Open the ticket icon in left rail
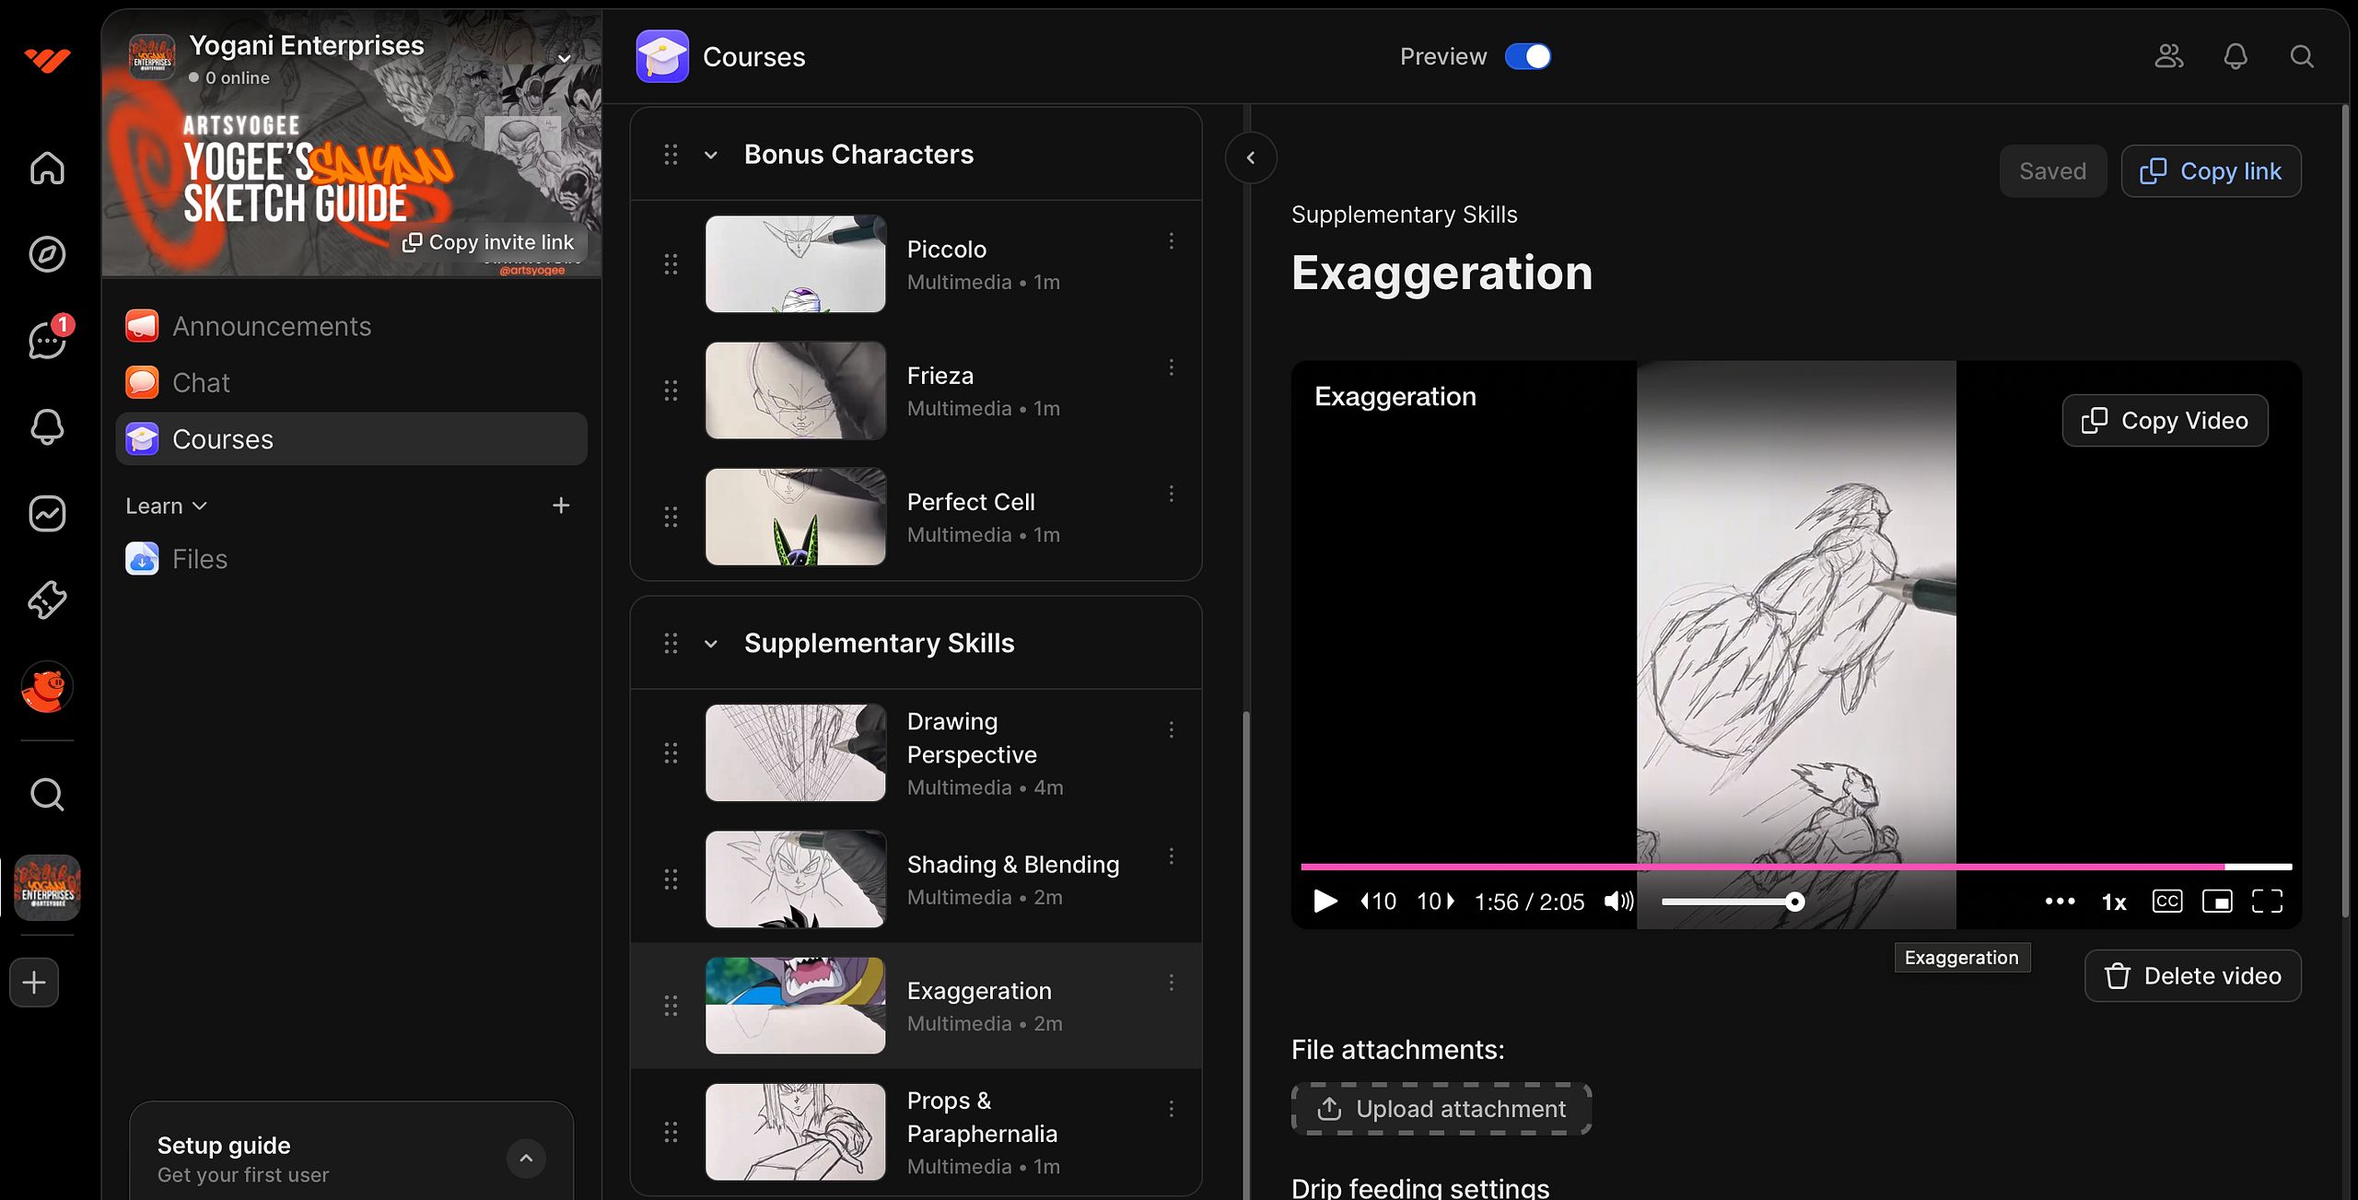The width and height of the screenshot is (2358, 1200). click(47, 600)
